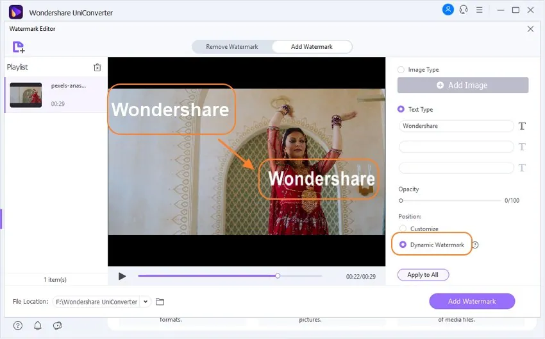Click the File Location path field
The width and height of the screenshot is (545, 339).
point(96,302)
